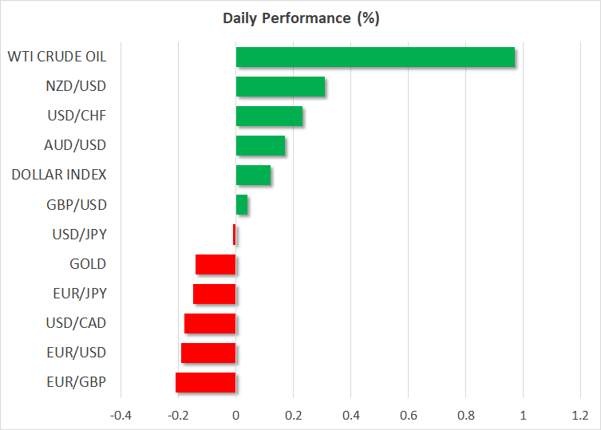This screenshot has width=601, height=430.
Task: Select the DOLLAR INDEX category label
Action: coord(60,176)
